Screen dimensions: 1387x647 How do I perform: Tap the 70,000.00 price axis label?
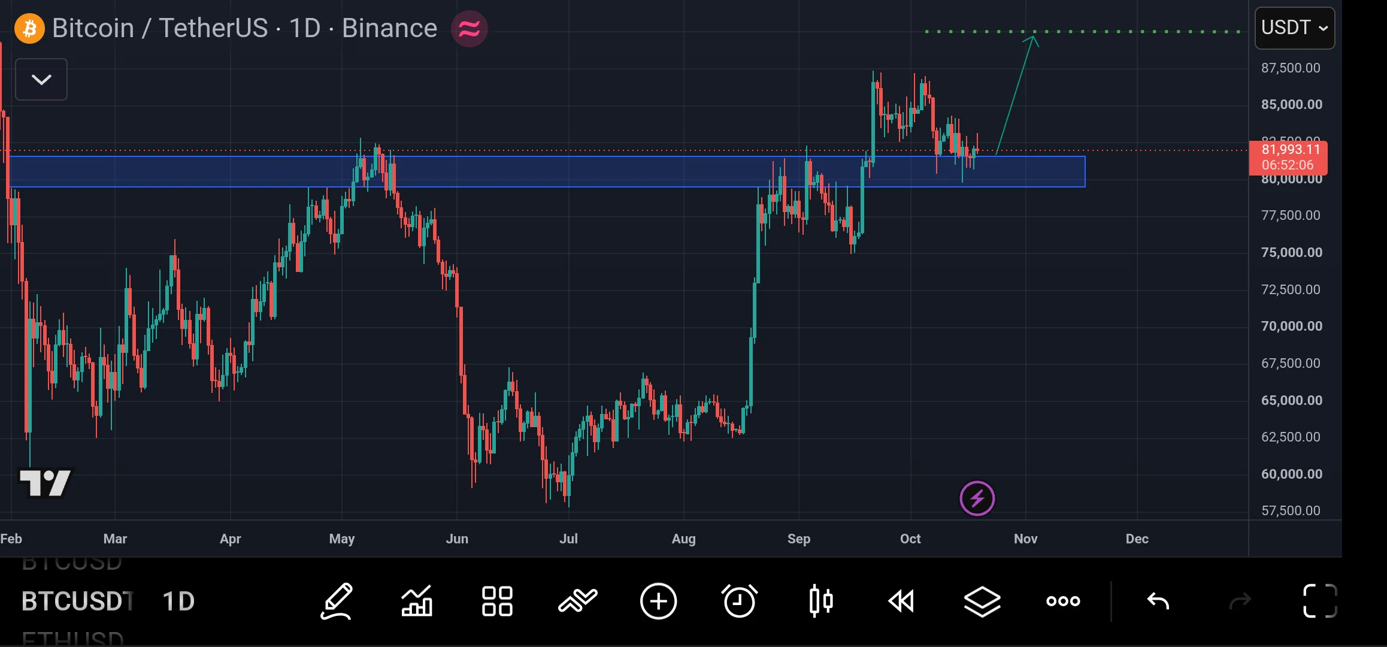1292,326
